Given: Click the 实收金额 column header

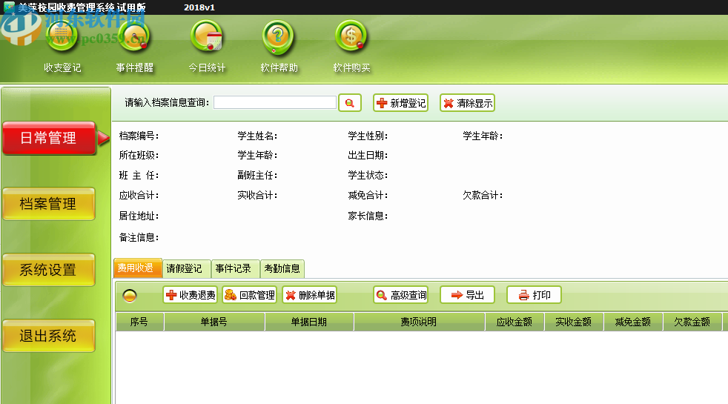Looking at the screenshot, I should coord(574,322).
